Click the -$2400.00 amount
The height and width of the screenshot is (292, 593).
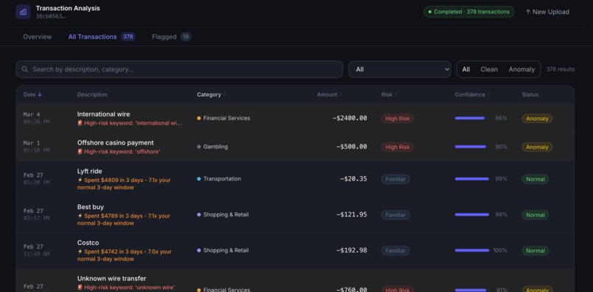coord(349,118)
